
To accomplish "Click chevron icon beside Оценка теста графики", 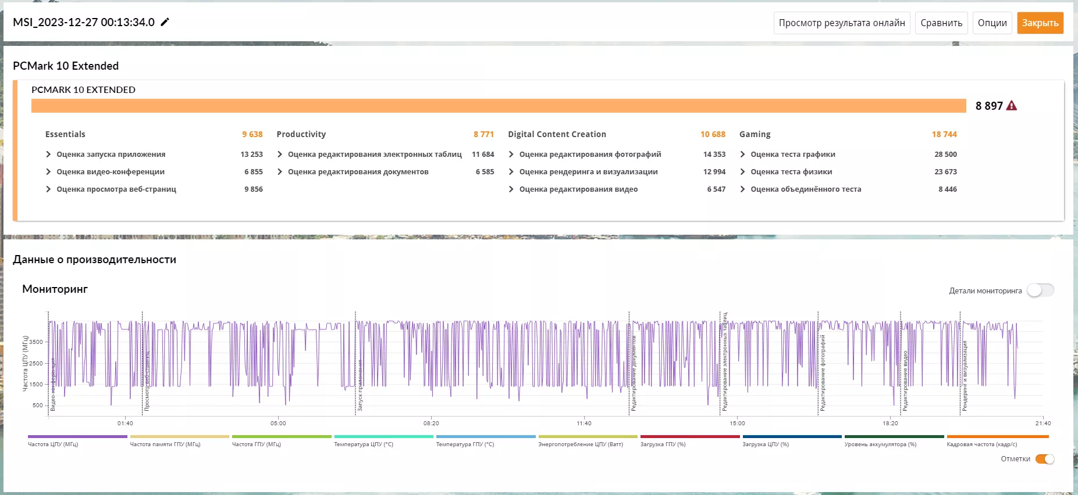I will pyautogui.click(x=743, y=155).
